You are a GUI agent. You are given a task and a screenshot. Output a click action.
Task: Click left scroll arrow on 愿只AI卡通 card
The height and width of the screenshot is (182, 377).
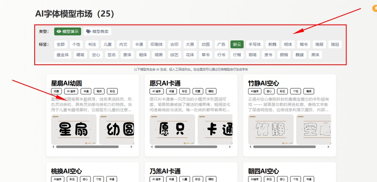tap(152, 147)
